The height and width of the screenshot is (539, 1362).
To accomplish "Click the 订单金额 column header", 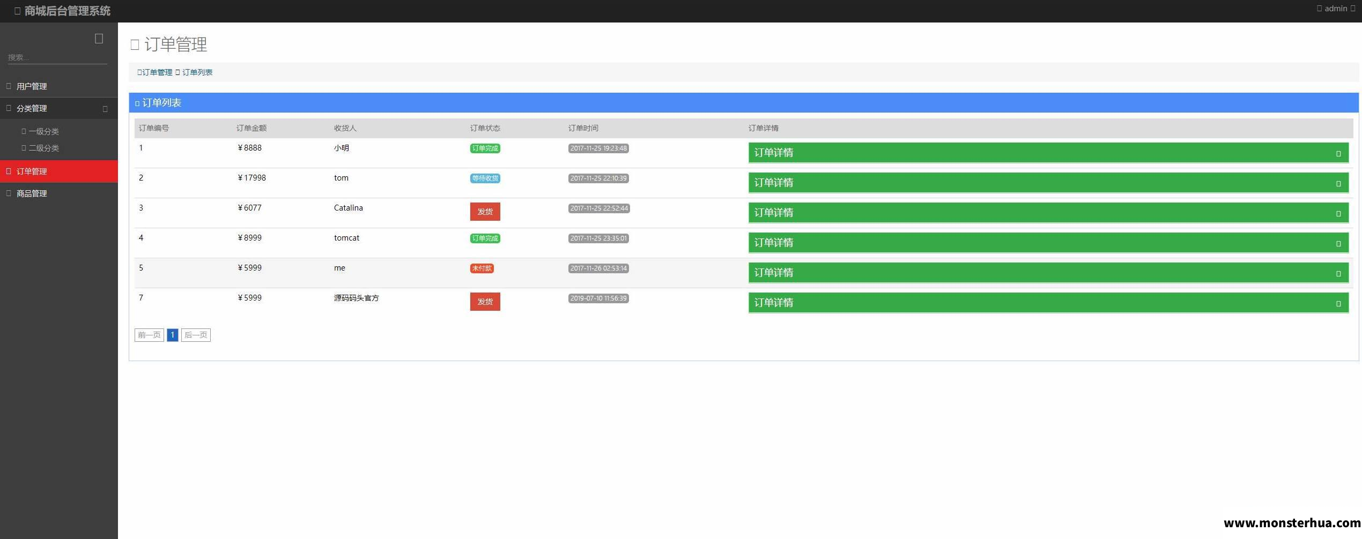I will coord(251,128).
